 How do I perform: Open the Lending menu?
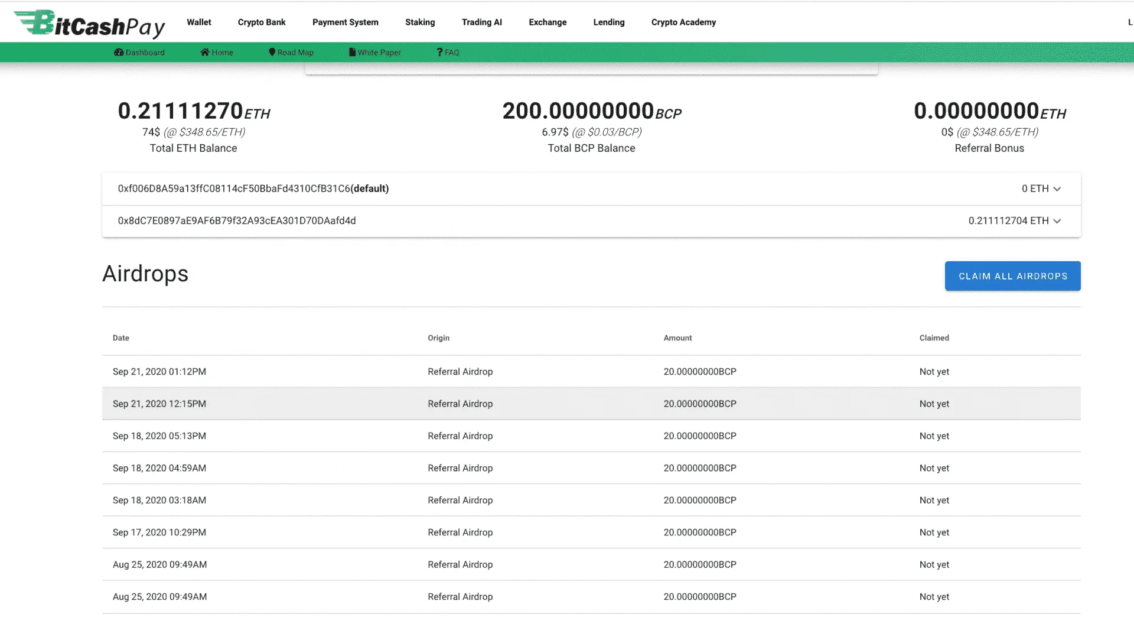(609, 22)
